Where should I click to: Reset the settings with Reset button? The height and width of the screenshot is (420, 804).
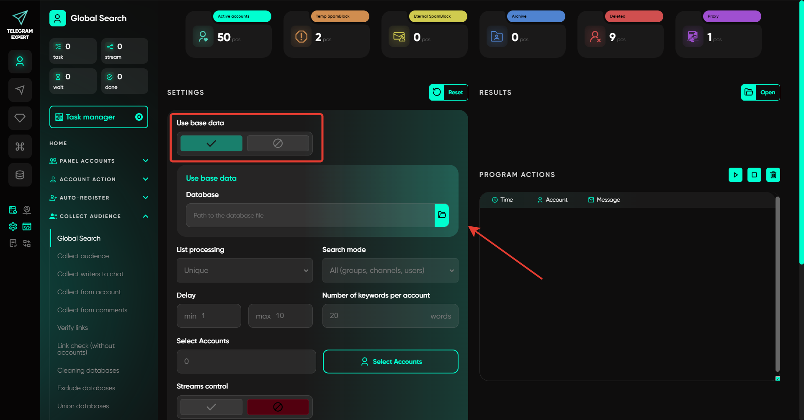point(448,92)
